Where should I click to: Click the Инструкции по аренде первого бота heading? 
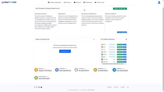point(48,8)
